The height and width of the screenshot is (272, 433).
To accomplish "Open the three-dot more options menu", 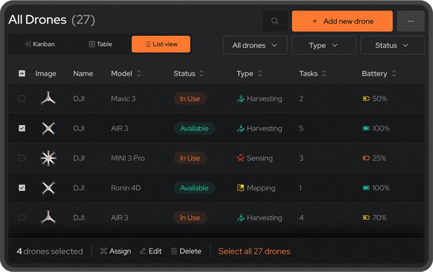I will tap(410, 21).
